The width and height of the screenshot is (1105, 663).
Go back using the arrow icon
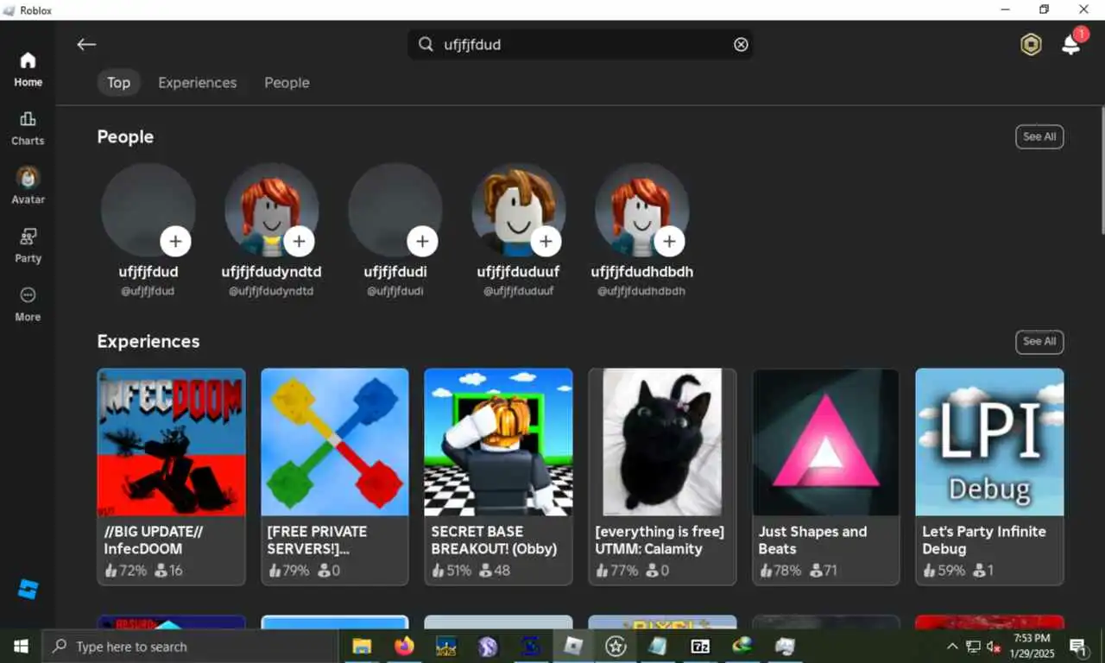click(x=85, y=45)
